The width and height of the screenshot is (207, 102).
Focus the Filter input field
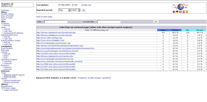pos(56,22)
